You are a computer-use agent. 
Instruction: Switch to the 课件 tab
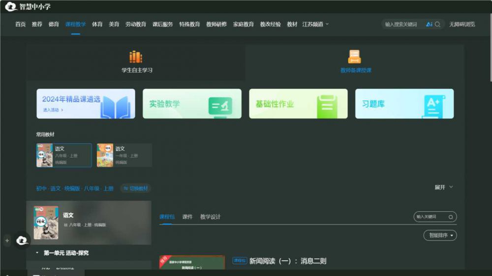[x=187, y=217]
